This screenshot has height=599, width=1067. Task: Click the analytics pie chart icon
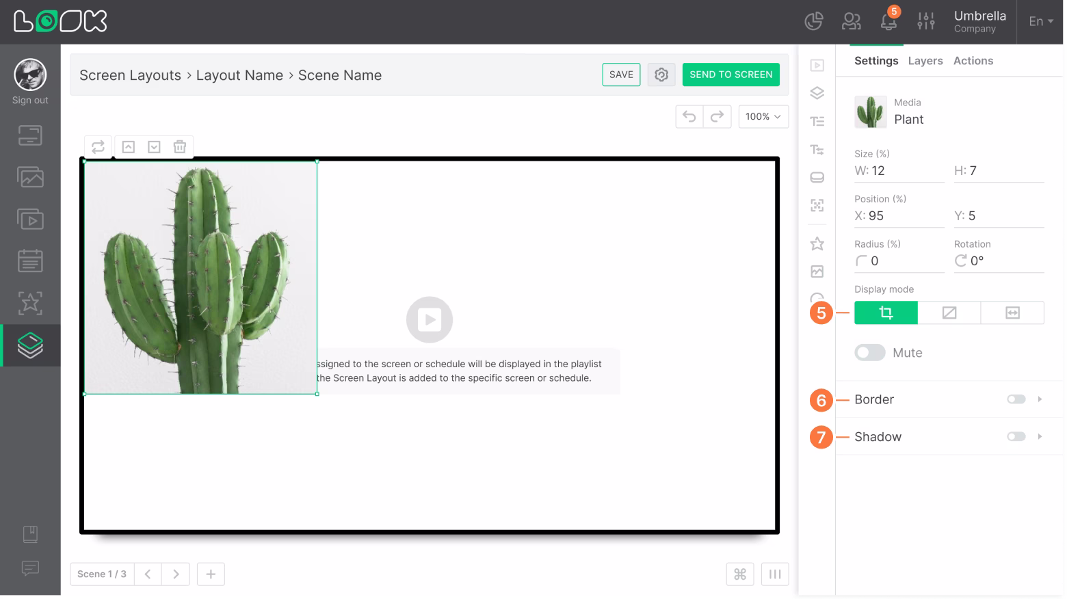pyautogui.click(x=813, y=21)
